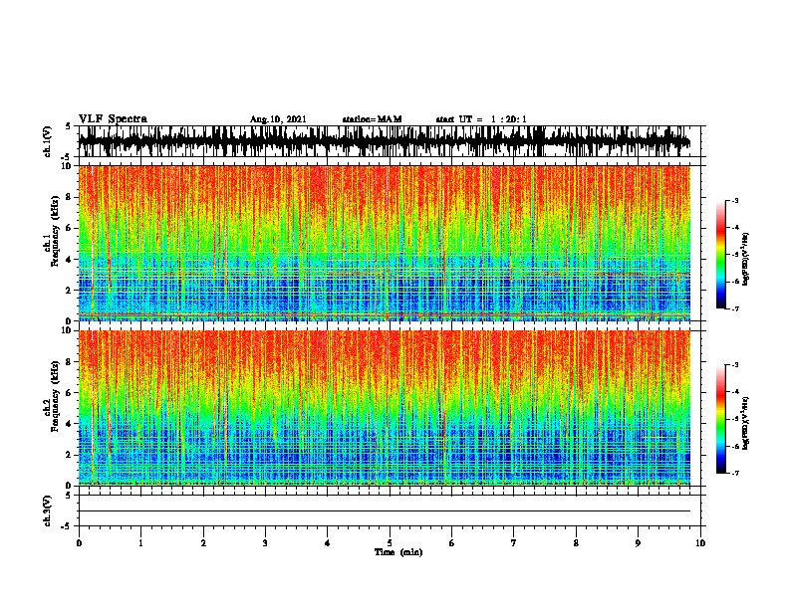Click time axis tick label "7"
The image size is (789, 609).
click(514, 543)
